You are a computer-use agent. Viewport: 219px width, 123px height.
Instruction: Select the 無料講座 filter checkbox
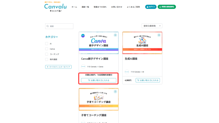[x=47, y=59]
